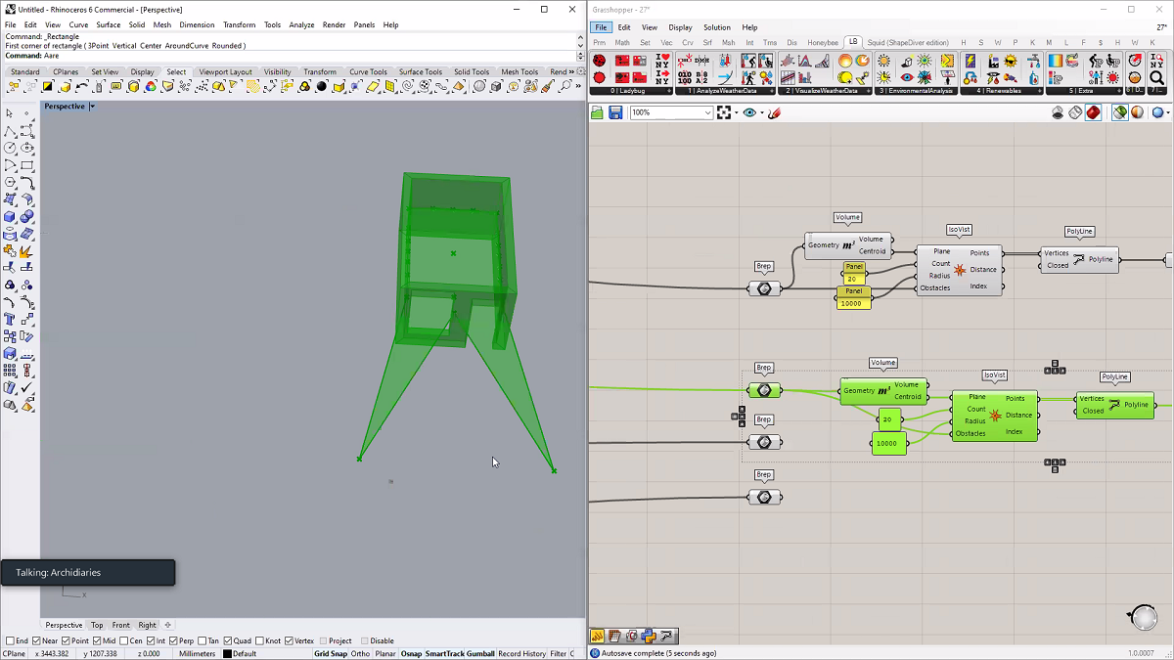This screenshot has width=1174, height=660.
Task: Save the Grasshopper document with the floppy disk icon
Action: click(x=615, y=112)
